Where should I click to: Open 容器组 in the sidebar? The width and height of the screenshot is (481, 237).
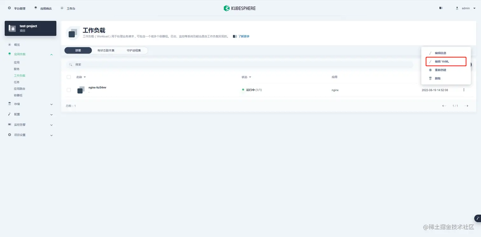[18, 95]
